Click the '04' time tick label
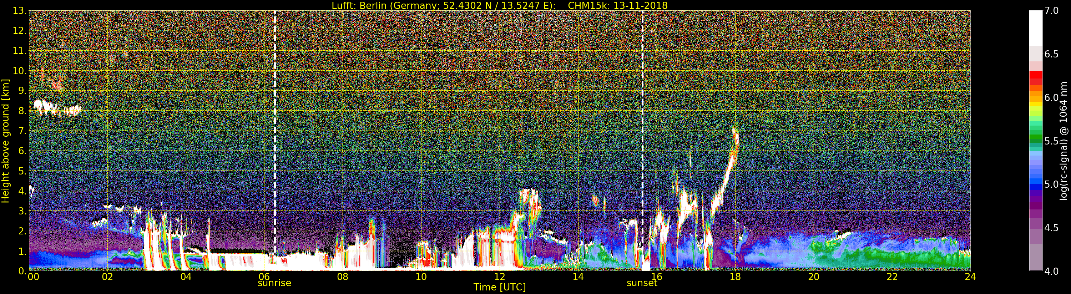Image resolution: width=1071 pixels, height=294 pixels. tap(186, 277)
